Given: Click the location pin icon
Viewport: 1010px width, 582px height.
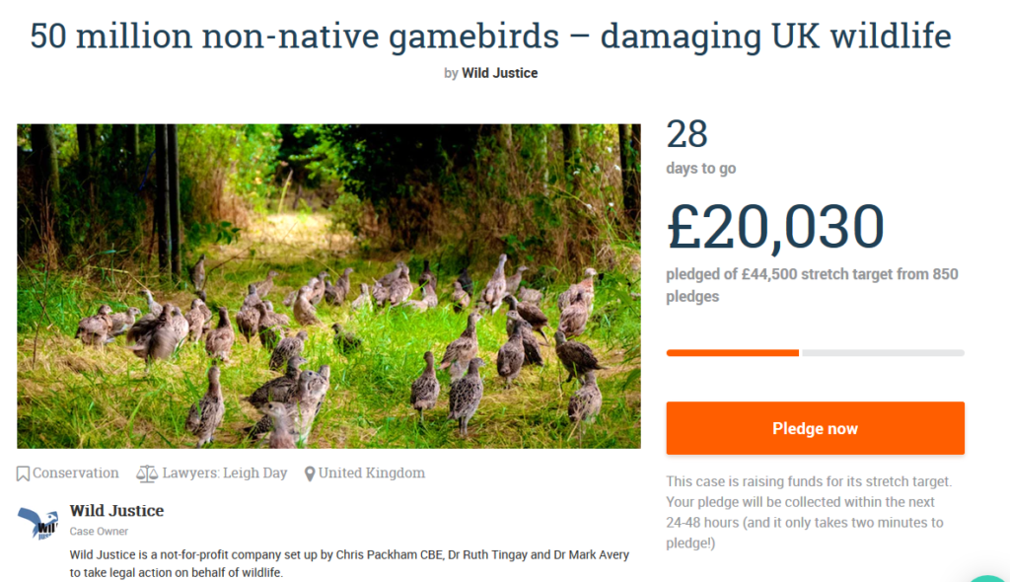Looking at the screenshot, I should click(310, 473).
